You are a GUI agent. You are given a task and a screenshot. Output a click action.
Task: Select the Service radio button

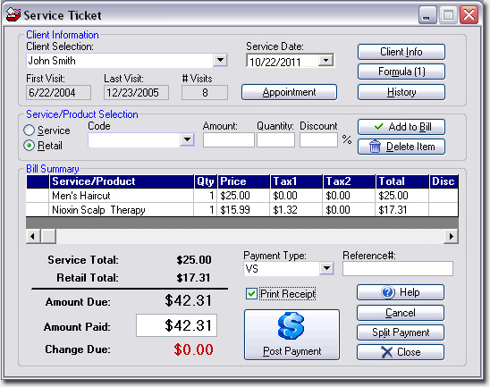pyautogui.click(x=30, y=130)
